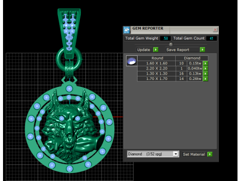Select the 2.20 X 2.20 size cell
241x181 pixels.
click(157, 68)
